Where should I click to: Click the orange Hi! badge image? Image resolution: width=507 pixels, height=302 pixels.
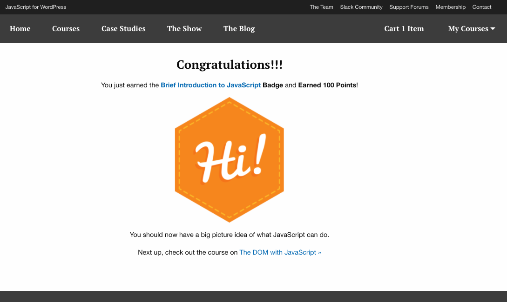point(229,159)
